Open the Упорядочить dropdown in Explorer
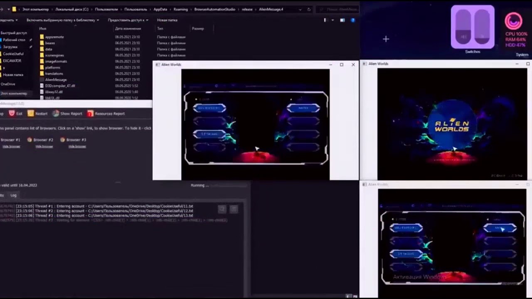 point(8,20)
